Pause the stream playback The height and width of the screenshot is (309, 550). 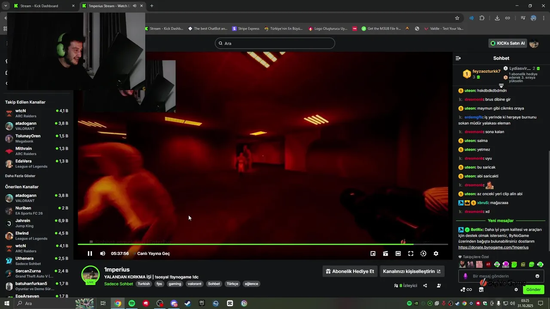click(90, 254)
